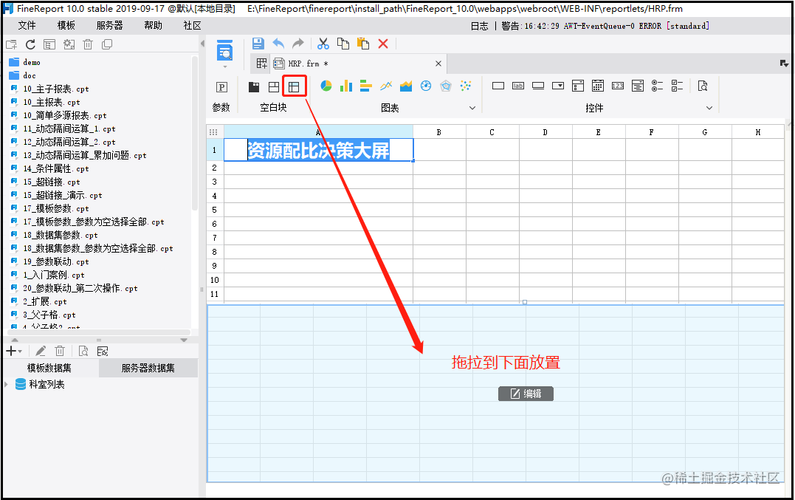Expand the 图表 chart gallery dropdown

tap(472, 108)
